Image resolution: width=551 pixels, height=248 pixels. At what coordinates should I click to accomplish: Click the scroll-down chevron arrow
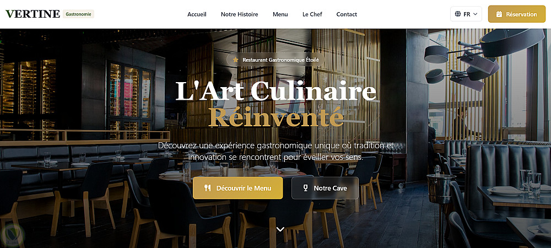[280, 229]
